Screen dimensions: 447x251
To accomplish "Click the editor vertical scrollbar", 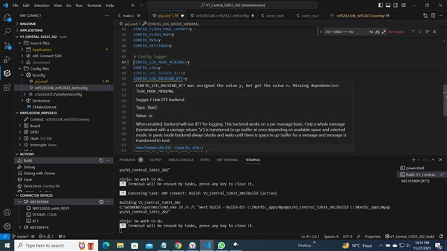I will [x=445, y=100].
